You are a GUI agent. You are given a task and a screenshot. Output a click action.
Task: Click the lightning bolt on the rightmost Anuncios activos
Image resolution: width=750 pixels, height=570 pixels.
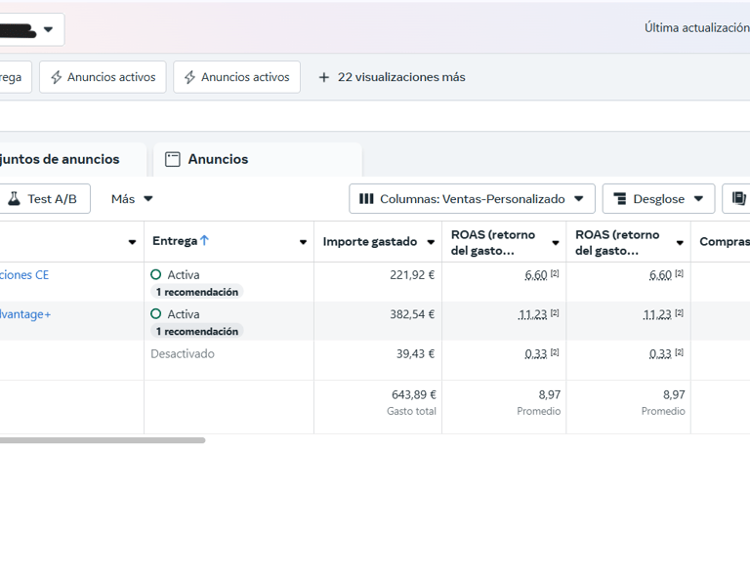[x=190, y=77]
